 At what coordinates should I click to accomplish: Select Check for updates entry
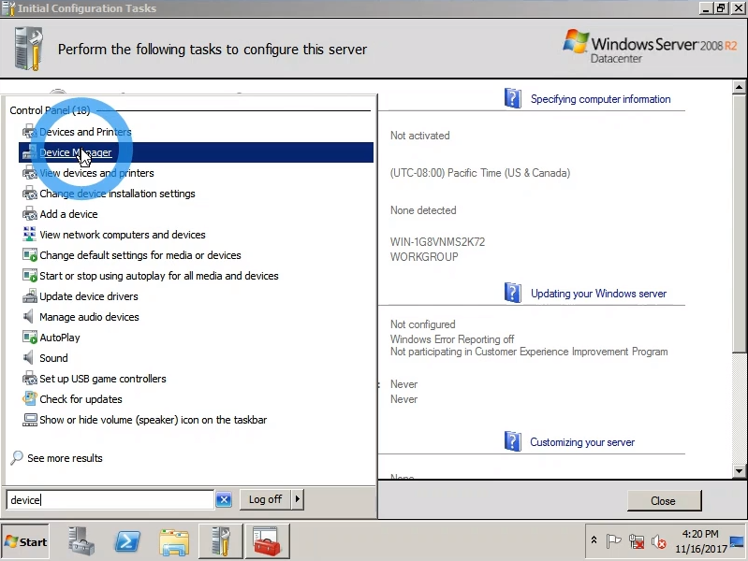point(81,399)
